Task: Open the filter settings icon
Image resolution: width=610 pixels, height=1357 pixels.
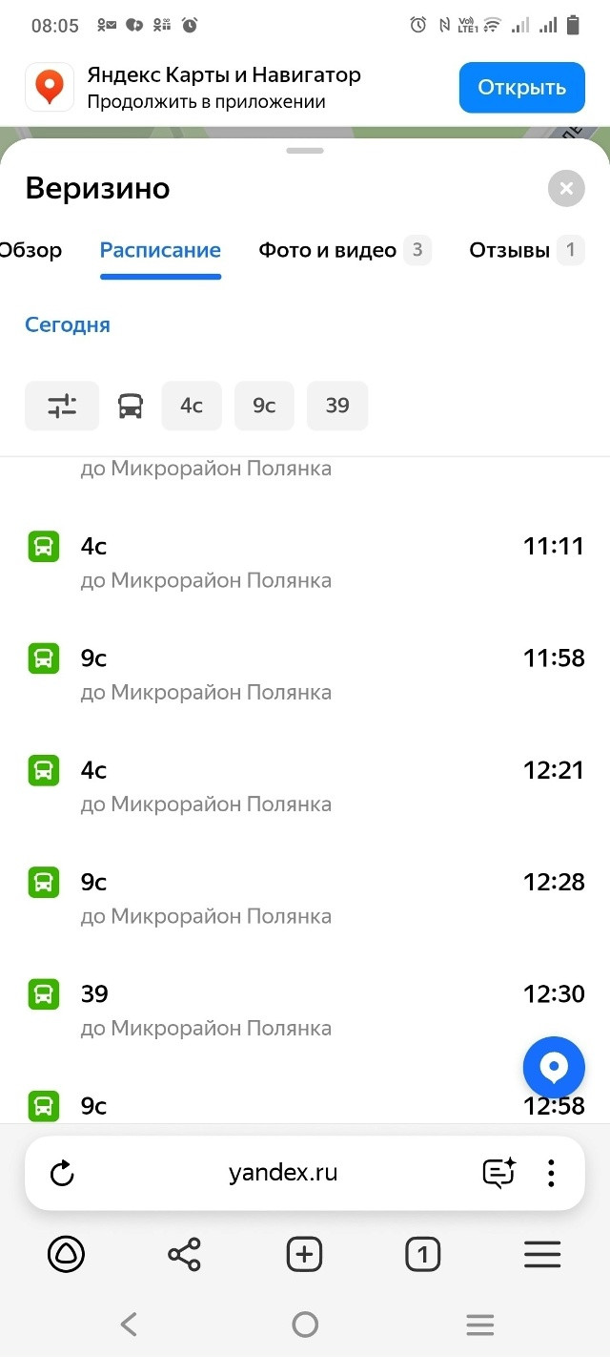Action: (x=62, y=406)
